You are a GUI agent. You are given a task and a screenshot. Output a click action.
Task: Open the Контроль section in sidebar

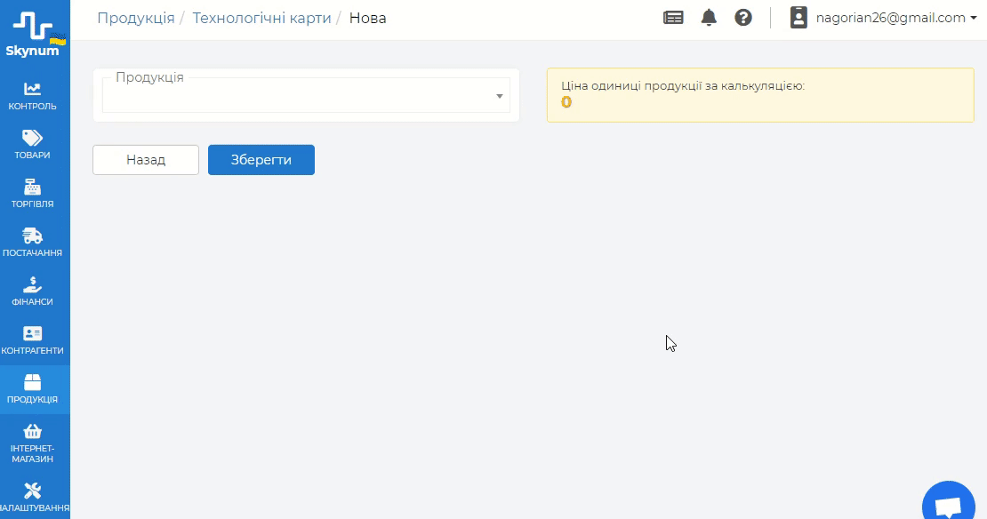32,96
